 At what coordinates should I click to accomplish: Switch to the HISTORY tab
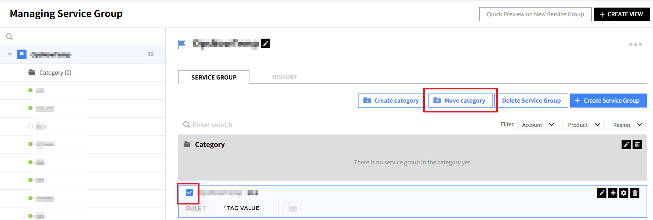[285, 77]
